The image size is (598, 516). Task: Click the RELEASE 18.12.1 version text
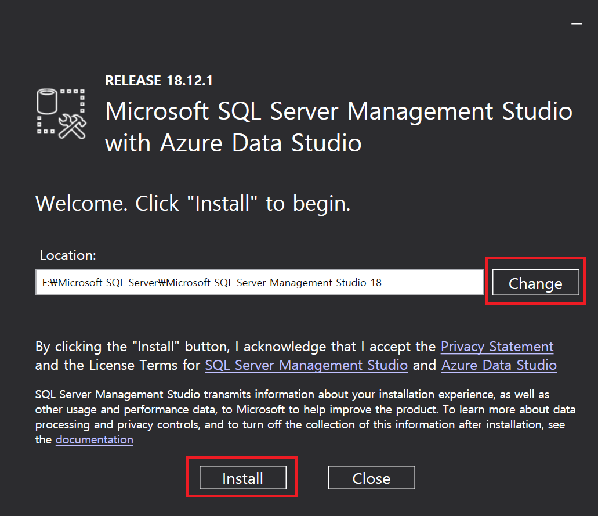[x=159, y=81]
